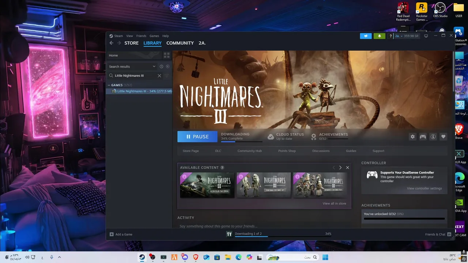This screenshot has width=468, height=263.
Task: Open the Support link
Action: pos(378,151)
